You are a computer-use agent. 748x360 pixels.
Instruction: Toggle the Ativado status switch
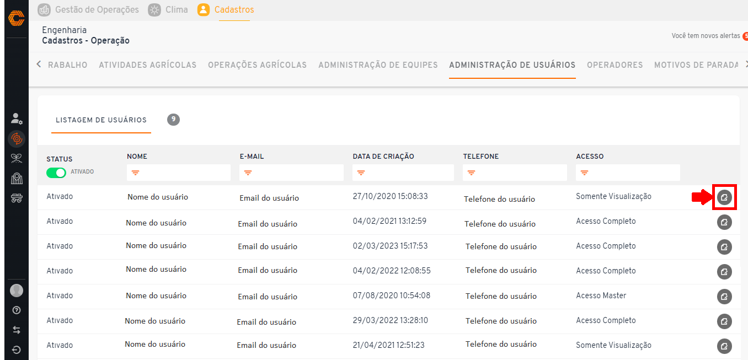(x=56, y=173)
